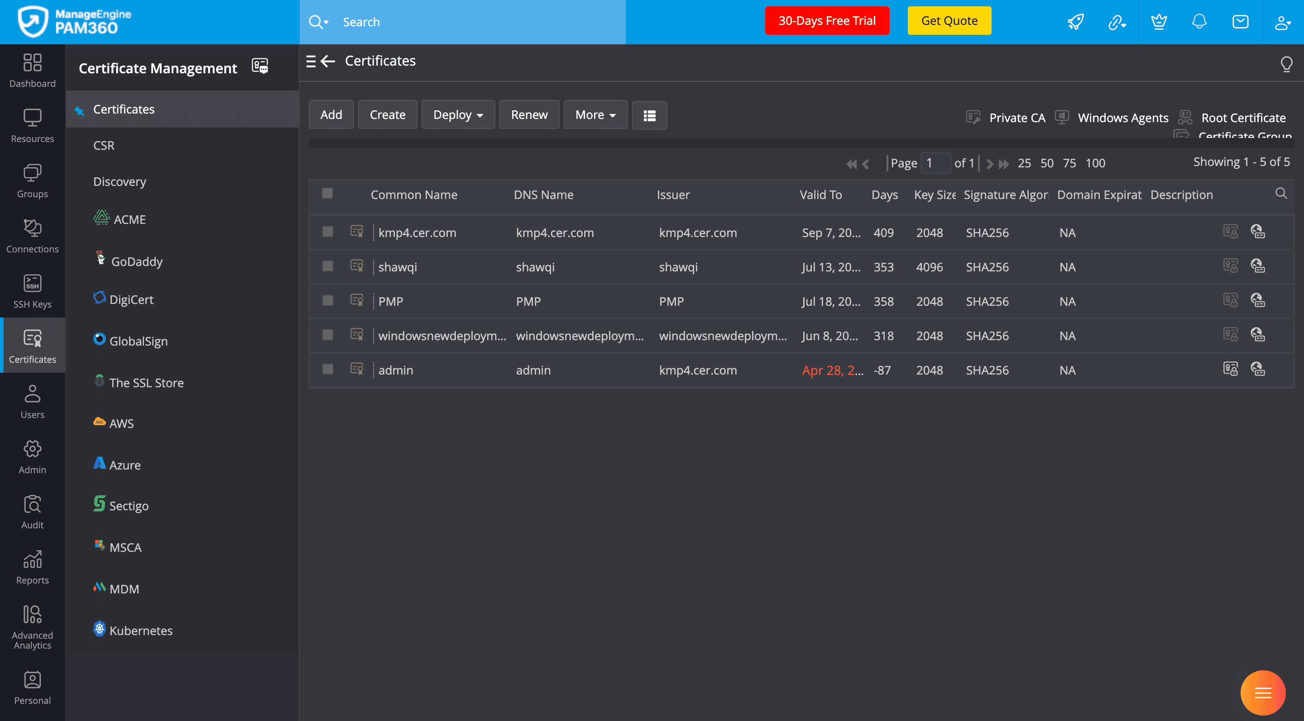Check the shawqi row checkbox
Viewport: 1304px width, 721px height.
[x=327, y=266]
